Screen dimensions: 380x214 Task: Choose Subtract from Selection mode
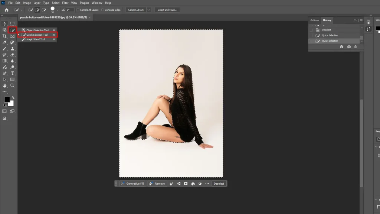coord(44,10)
